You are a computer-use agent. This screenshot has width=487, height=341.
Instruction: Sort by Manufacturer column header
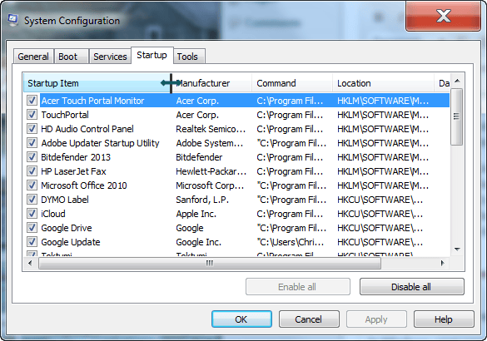pos(211,83)
